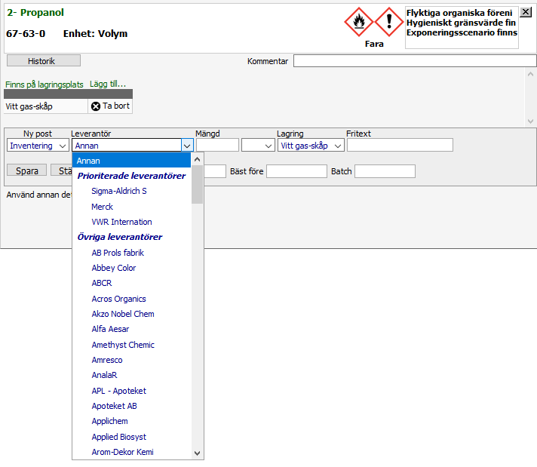The height and width of the screenshot is (467, 537).
Task: Collapse the Leverantör dropdown arrow
Action: pyautogui.click(x=187, y=146)
